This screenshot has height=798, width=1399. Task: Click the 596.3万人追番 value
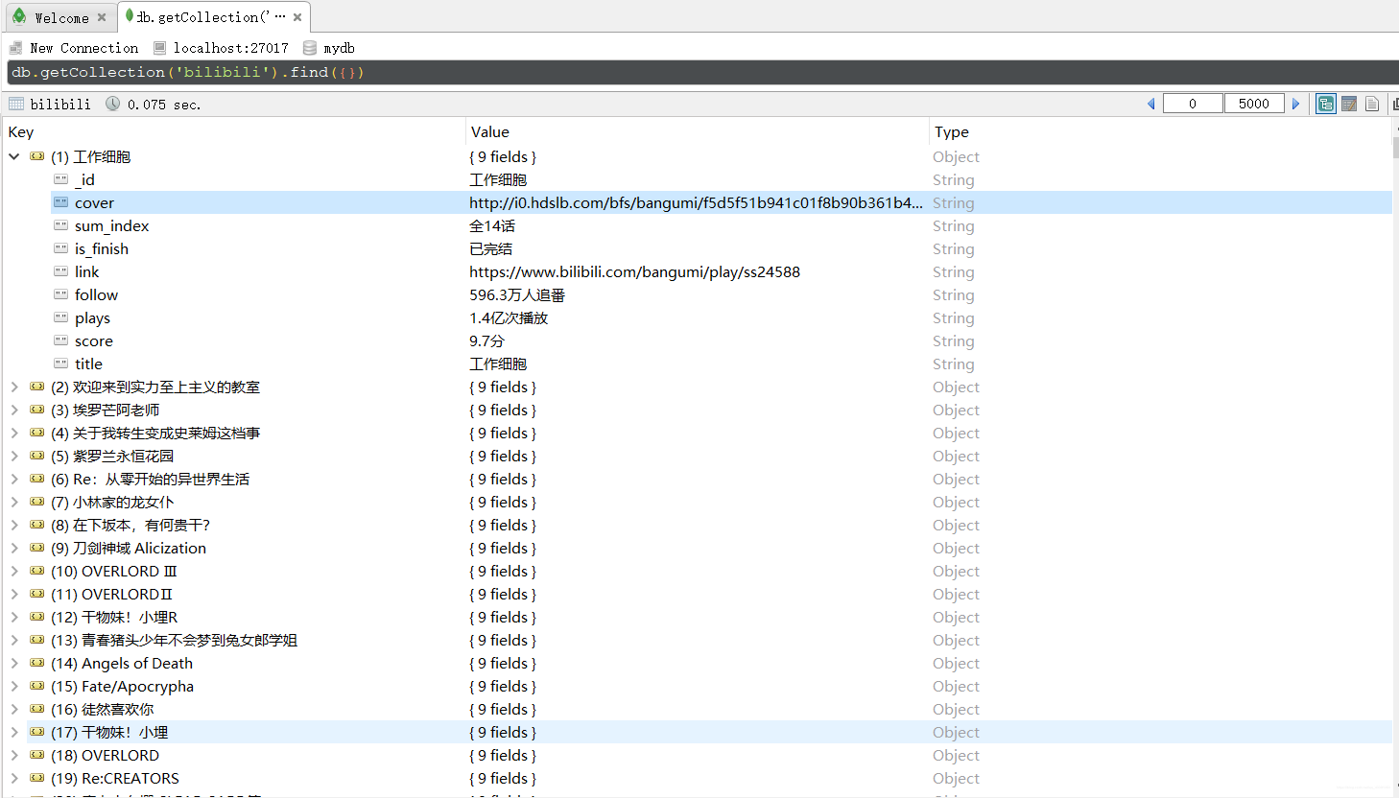517,294
